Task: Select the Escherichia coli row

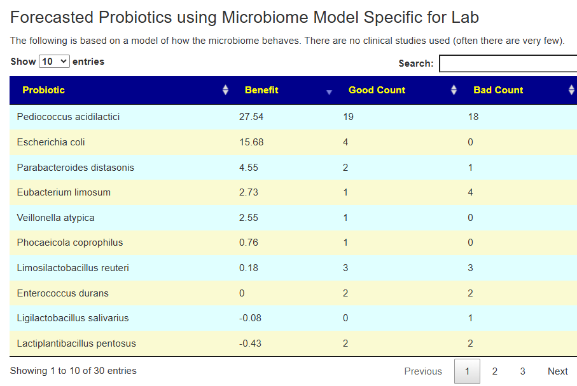Action: pos(51,142)
